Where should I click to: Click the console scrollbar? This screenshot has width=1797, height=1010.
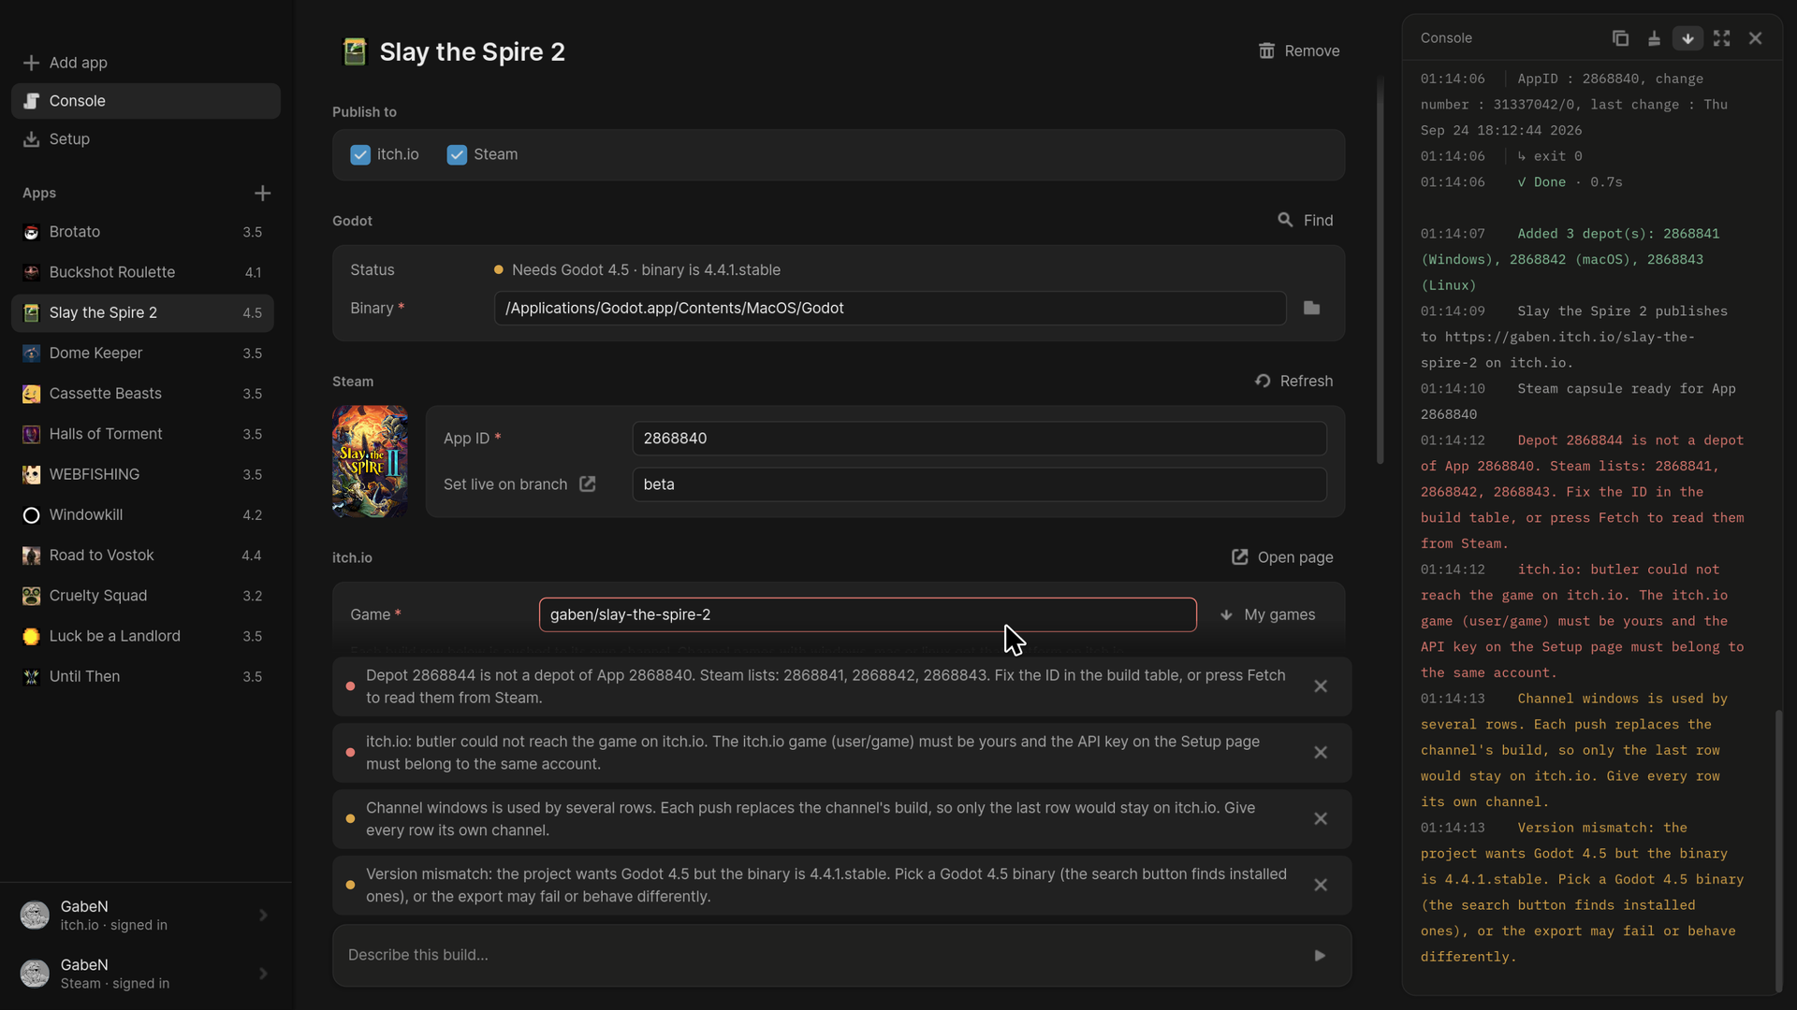pyautogui.click(x=1778, y=851)
